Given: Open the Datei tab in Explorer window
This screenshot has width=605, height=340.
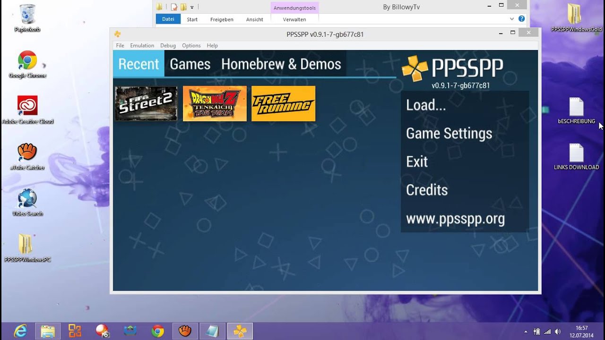Looking at the screenshot, I should click(x=168, y=19).
